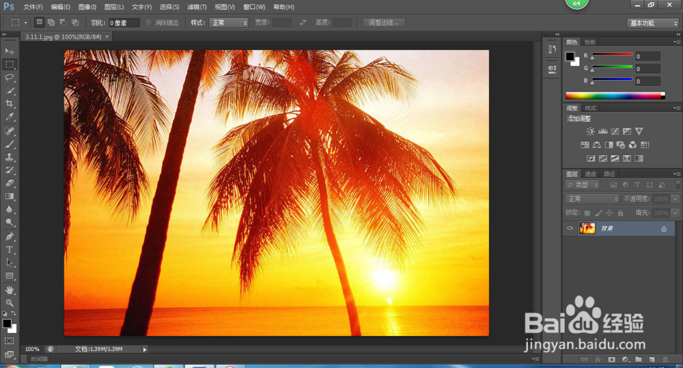Choose the Eraser tool

9,183
